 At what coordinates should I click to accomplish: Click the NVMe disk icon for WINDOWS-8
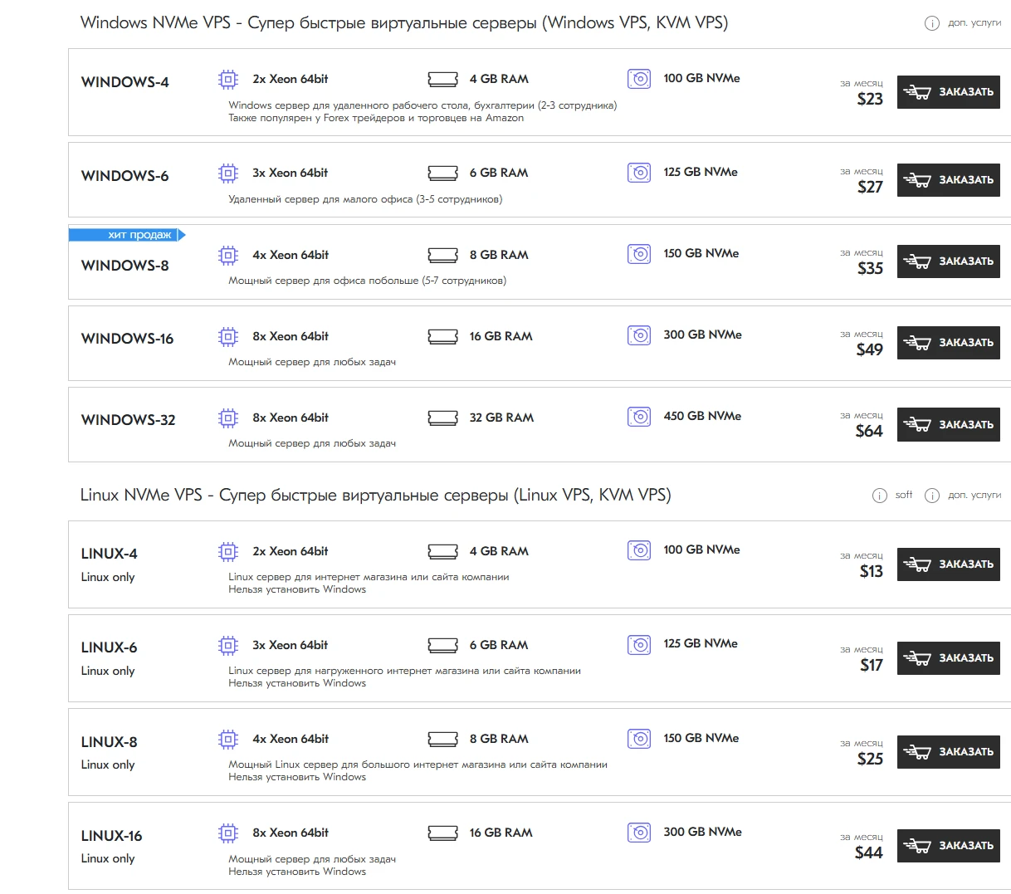point(639,254)
